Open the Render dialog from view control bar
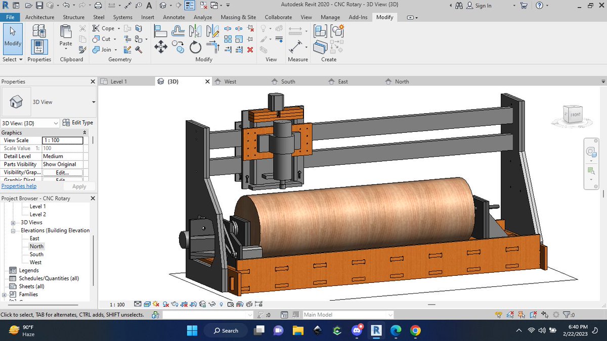The image size is (607, 341). click(x=175, y=304)
